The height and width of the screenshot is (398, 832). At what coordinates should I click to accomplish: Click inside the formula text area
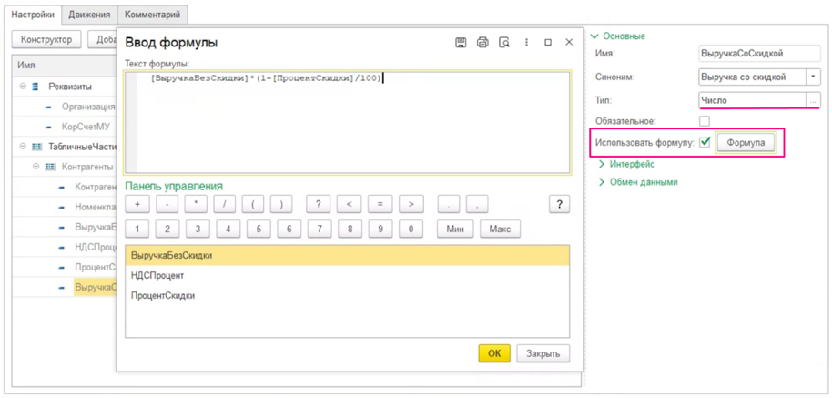(347, 122)
